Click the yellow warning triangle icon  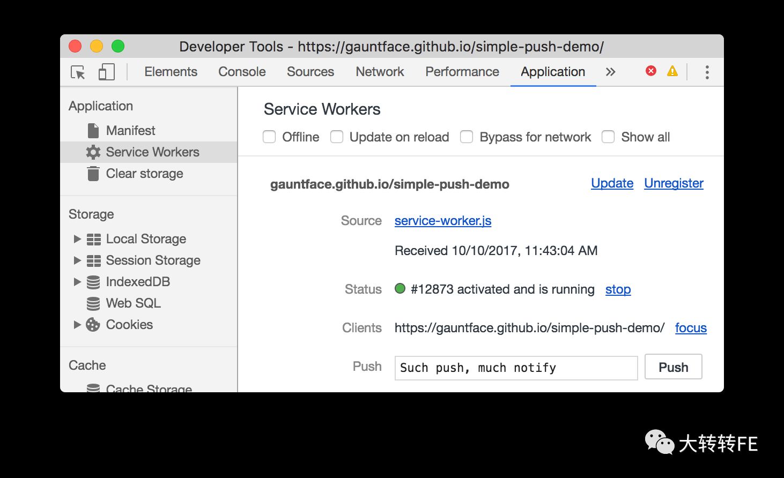(672, 71)
